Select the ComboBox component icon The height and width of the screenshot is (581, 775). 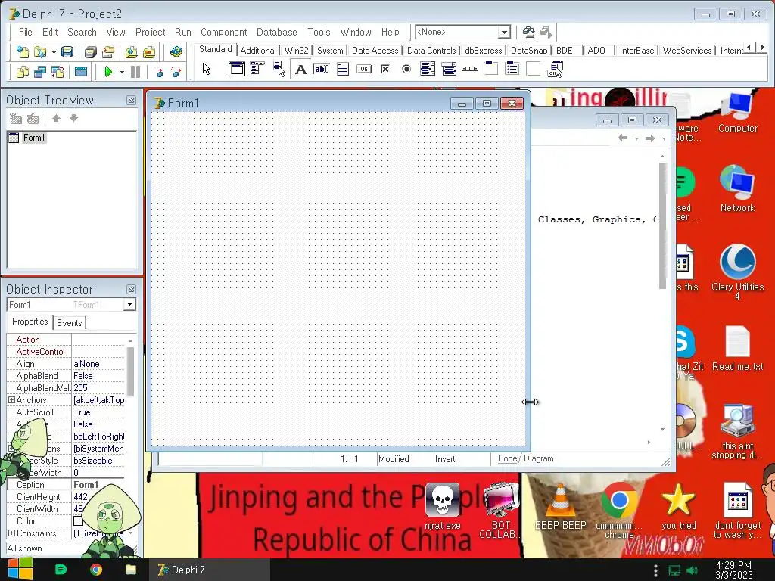[449, 69]
